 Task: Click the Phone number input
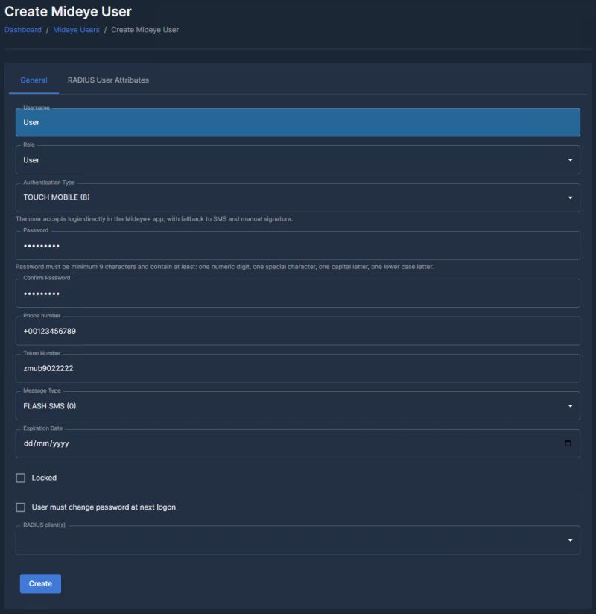(x=298, y=330)
